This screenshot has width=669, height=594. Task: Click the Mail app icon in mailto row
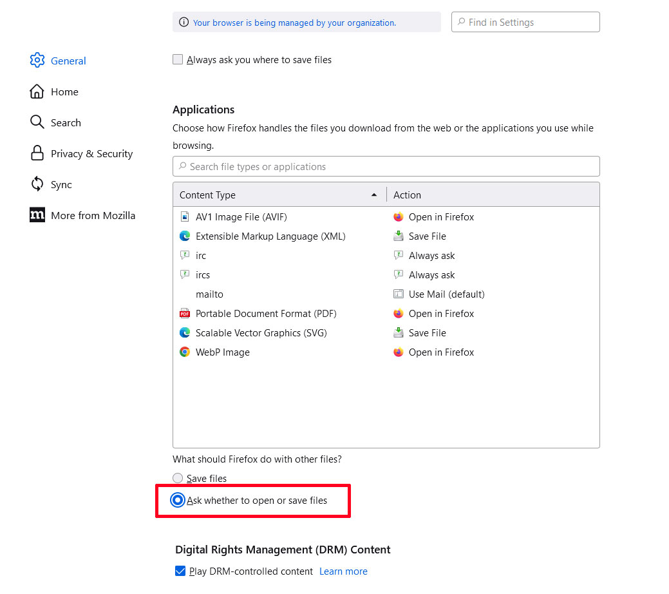point(399,294)
